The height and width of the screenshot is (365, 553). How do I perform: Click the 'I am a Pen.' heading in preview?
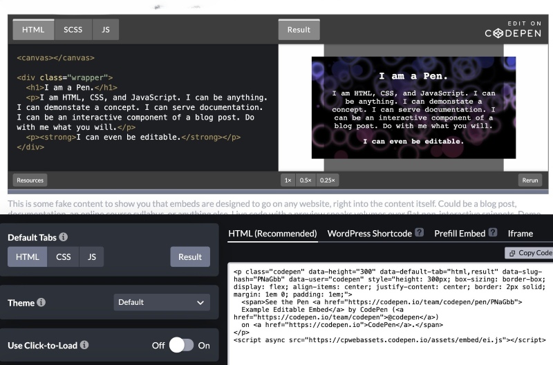(x=413, y=76)
